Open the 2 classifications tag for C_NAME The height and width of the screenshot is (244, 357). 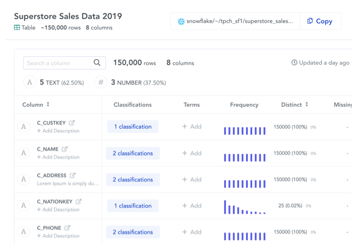[x=133, y=154]
